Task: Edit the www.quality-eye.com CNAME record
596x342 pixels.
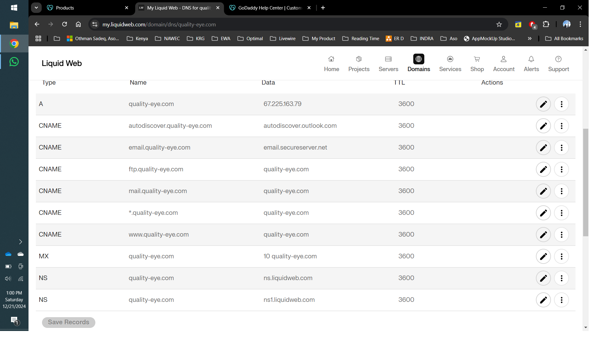Action: (x=543, y=235)
